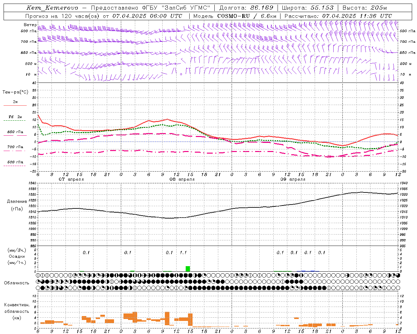Select the Долгота: 86.169 header field
417x334 pixels.
click(246, 8)
